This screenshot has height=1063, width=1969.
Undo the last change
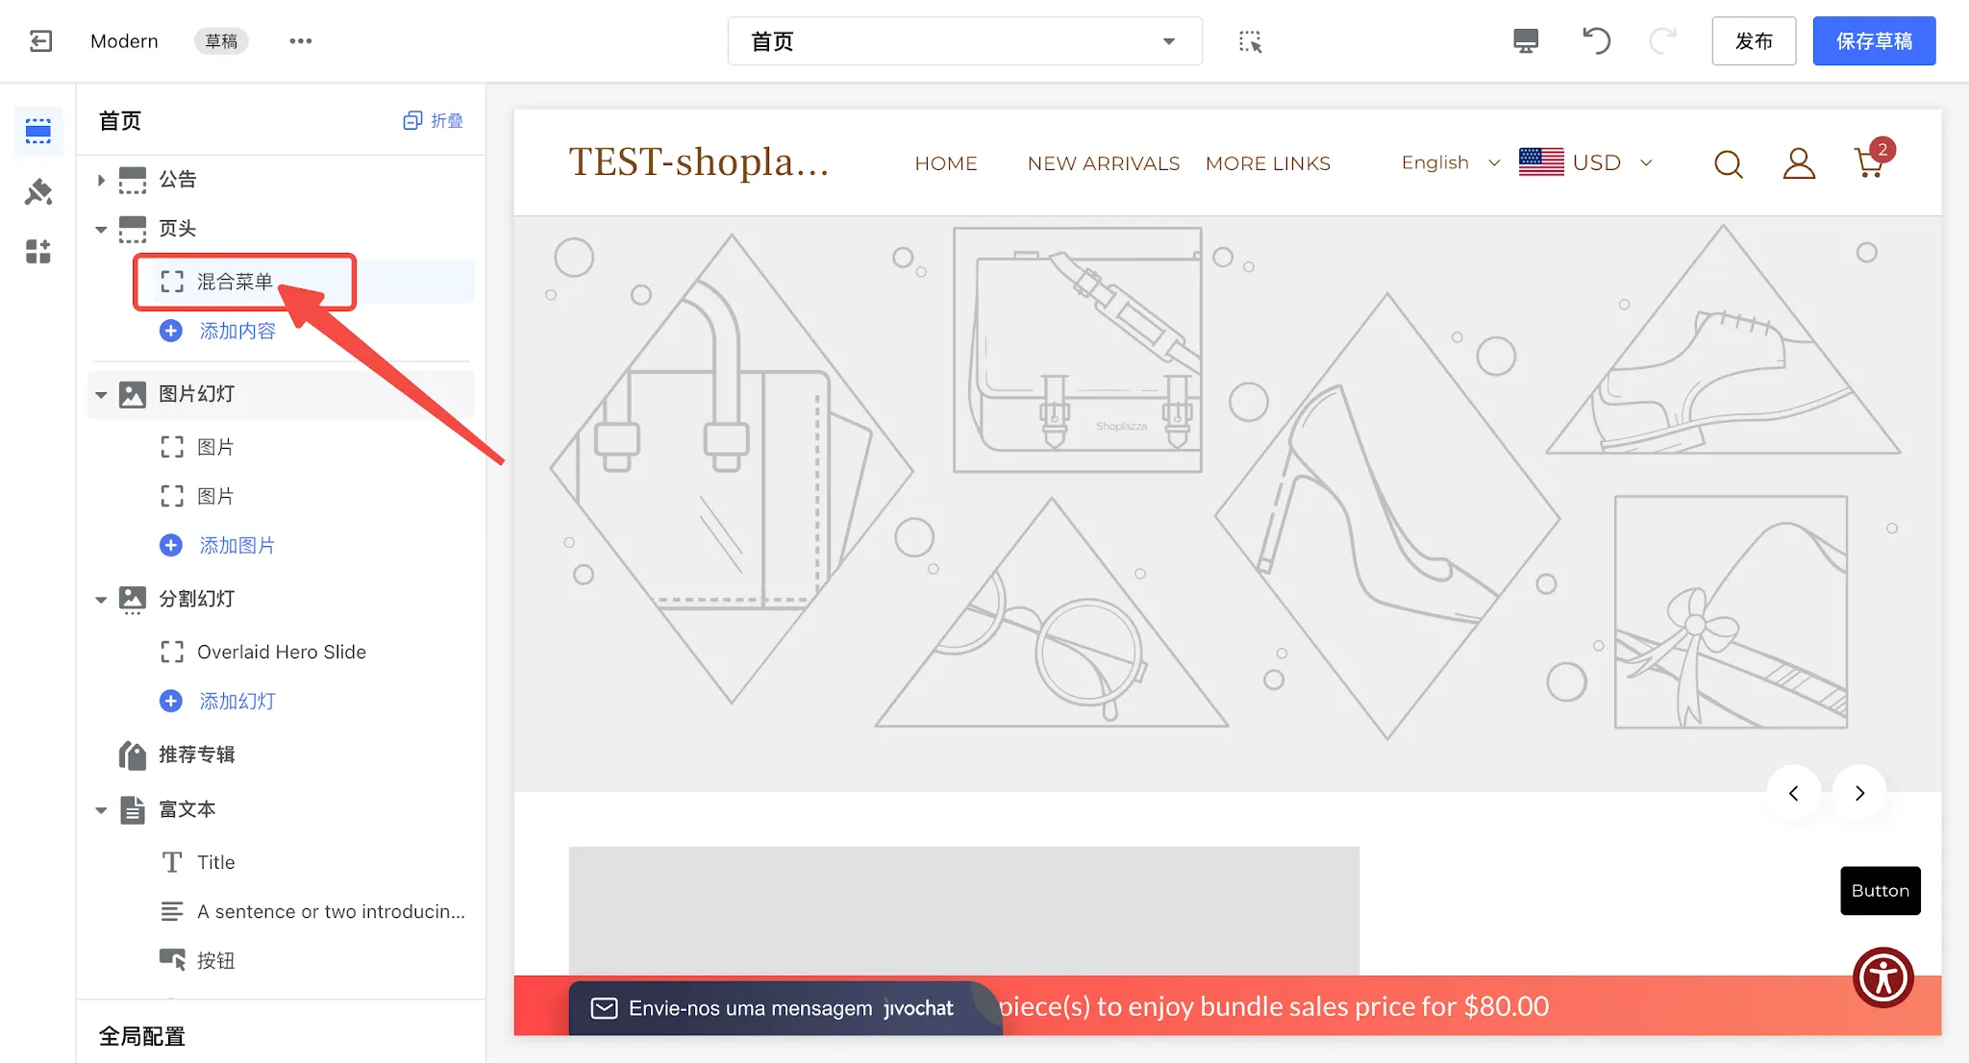[1596, 41]
